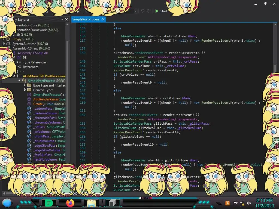The image size is (279, 209).
Task: Select Assembly-CSharp.dll module node
Action: 33,53
